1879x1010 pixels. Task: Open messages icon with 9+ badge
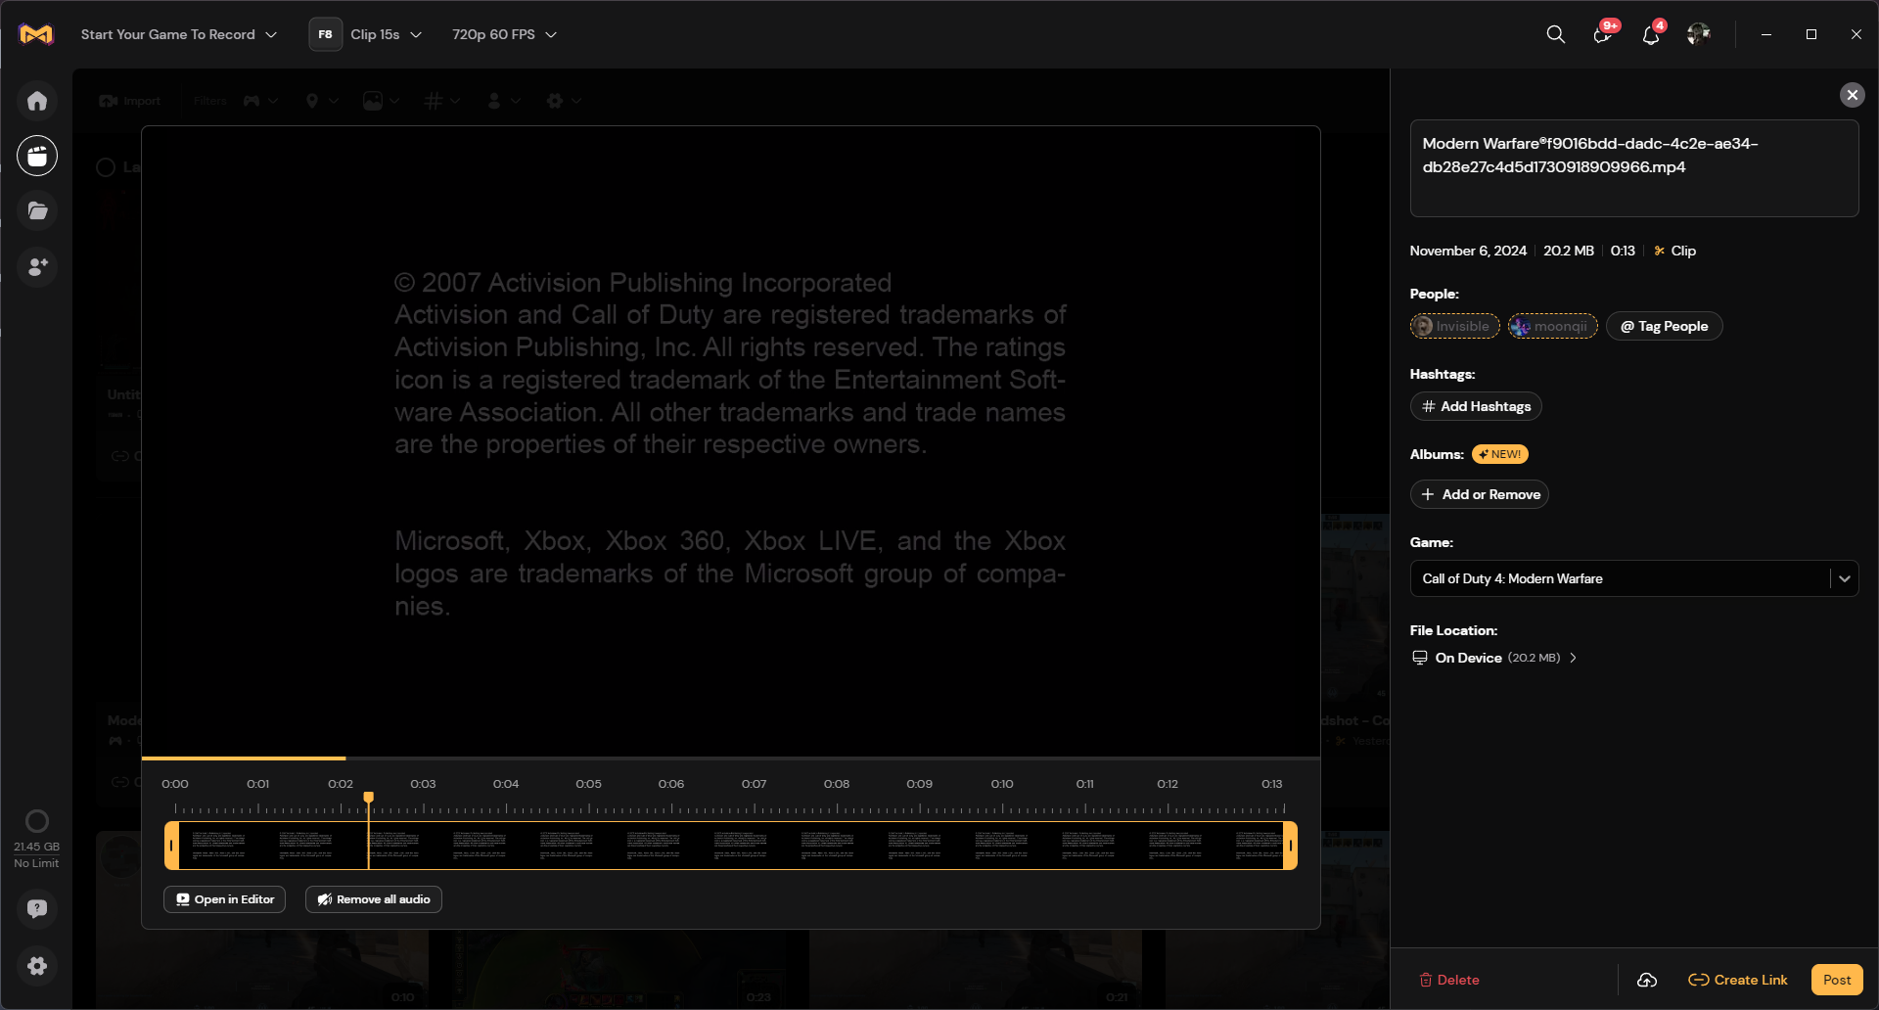pyautogui.click(x=1603, y=34)
